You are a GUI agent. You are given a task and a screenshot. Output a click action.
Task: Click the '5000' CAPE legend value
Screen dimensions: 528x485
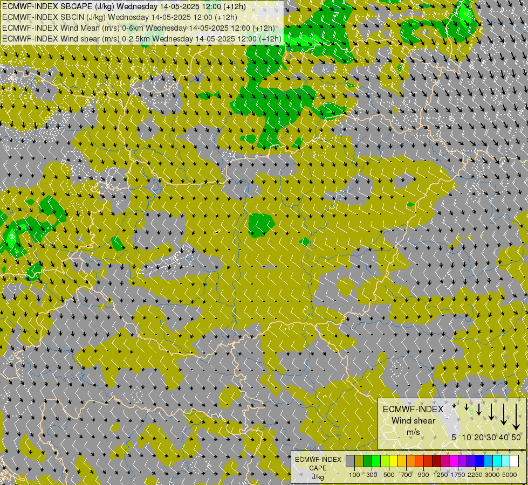tap(510, 475)
